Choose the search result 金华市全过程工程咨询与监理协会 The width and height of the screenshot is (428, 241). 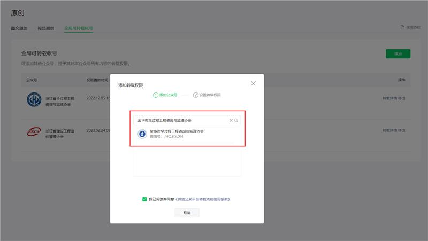click(x=187, y=134)
